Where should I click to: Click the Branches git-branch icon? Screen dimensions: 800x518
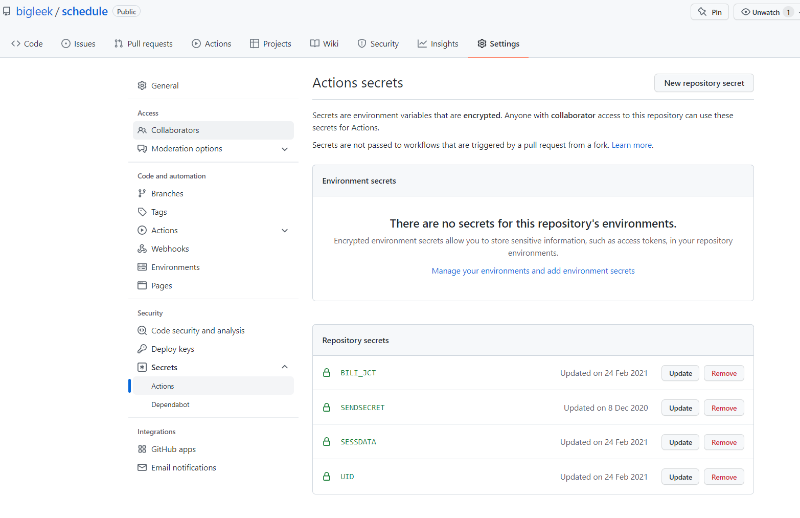click(x=142, y=193)
